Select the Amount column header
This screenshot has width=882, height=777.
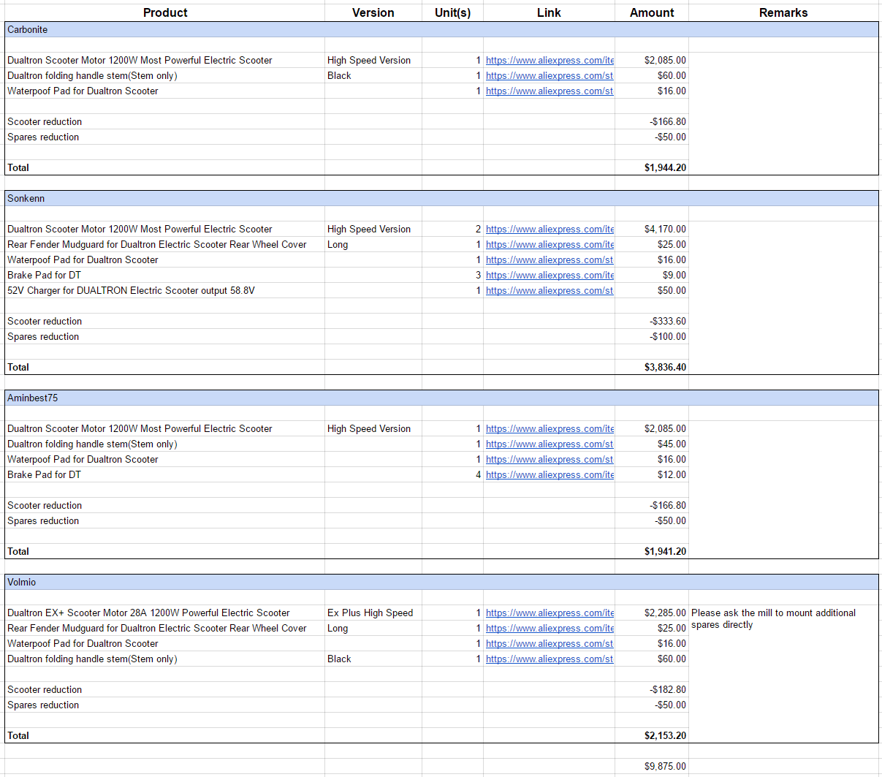coord(652,12)
